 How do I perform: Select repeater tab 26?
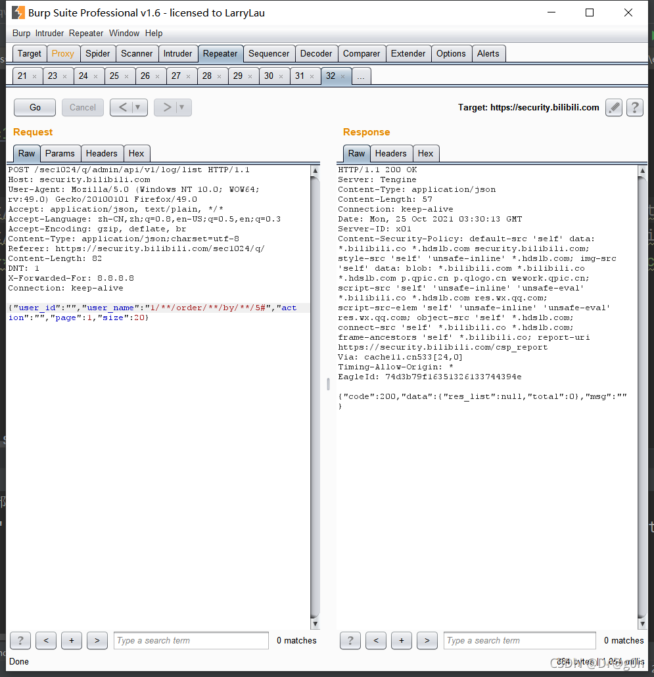click(x=145, y=76)
